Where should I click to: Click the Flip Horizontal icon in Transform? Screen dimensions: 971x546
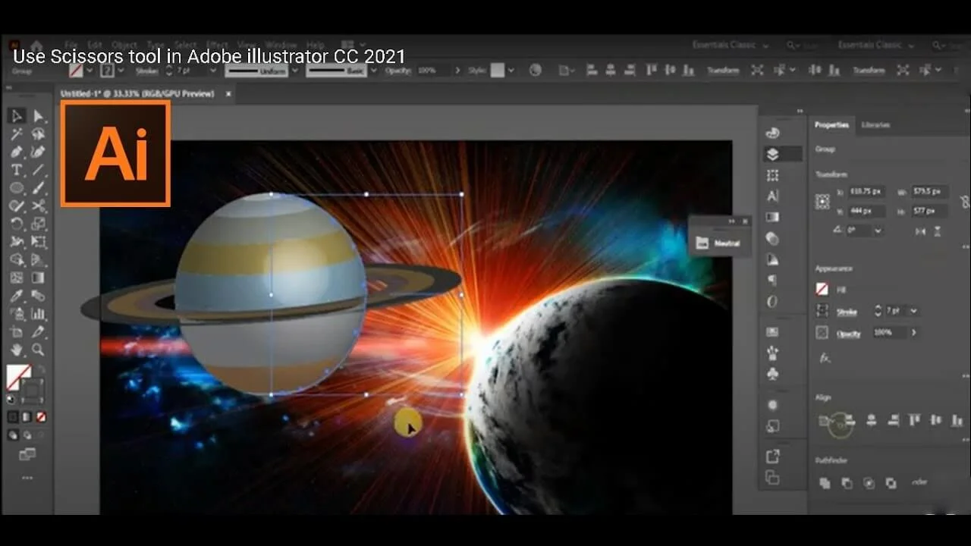click(921, 230)
